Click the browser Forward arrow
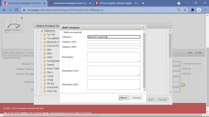Screen dimensions: 209x117 (x=10, y=10)
